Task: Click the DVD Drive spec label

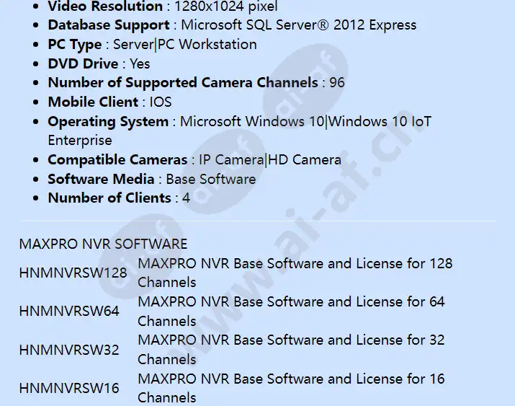Action: 82,63
